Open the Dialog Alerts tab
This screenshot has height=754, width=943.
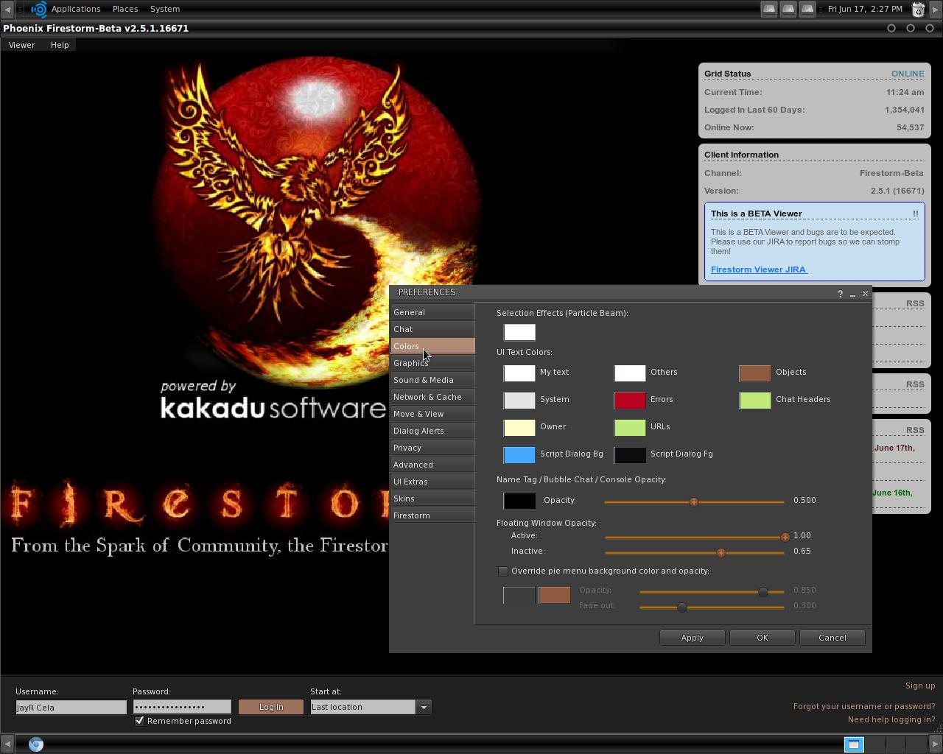tap(432, 431)
